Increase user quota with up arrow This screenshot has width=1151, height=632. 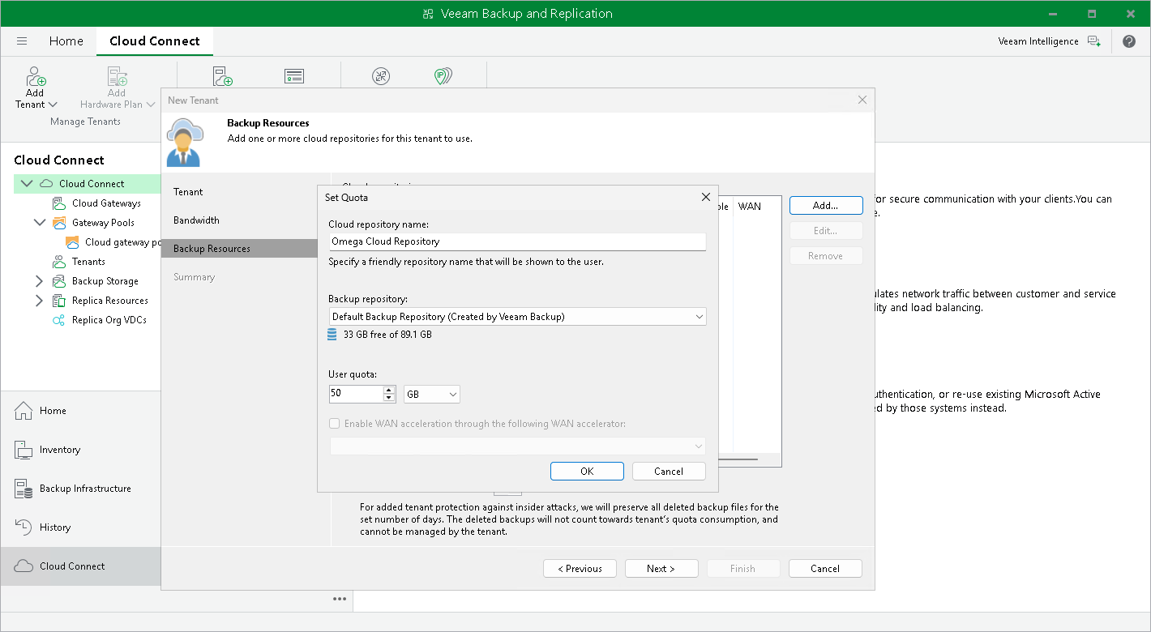[389, 390]
